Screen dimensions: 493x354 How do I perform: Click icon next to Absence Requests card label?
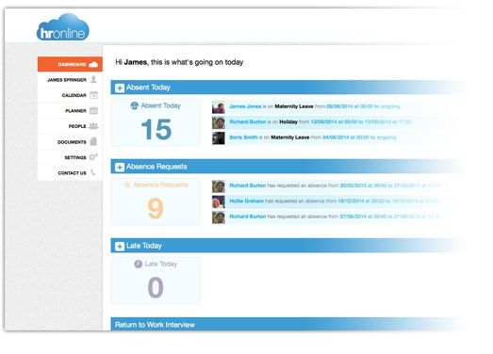tap(126, 185)
